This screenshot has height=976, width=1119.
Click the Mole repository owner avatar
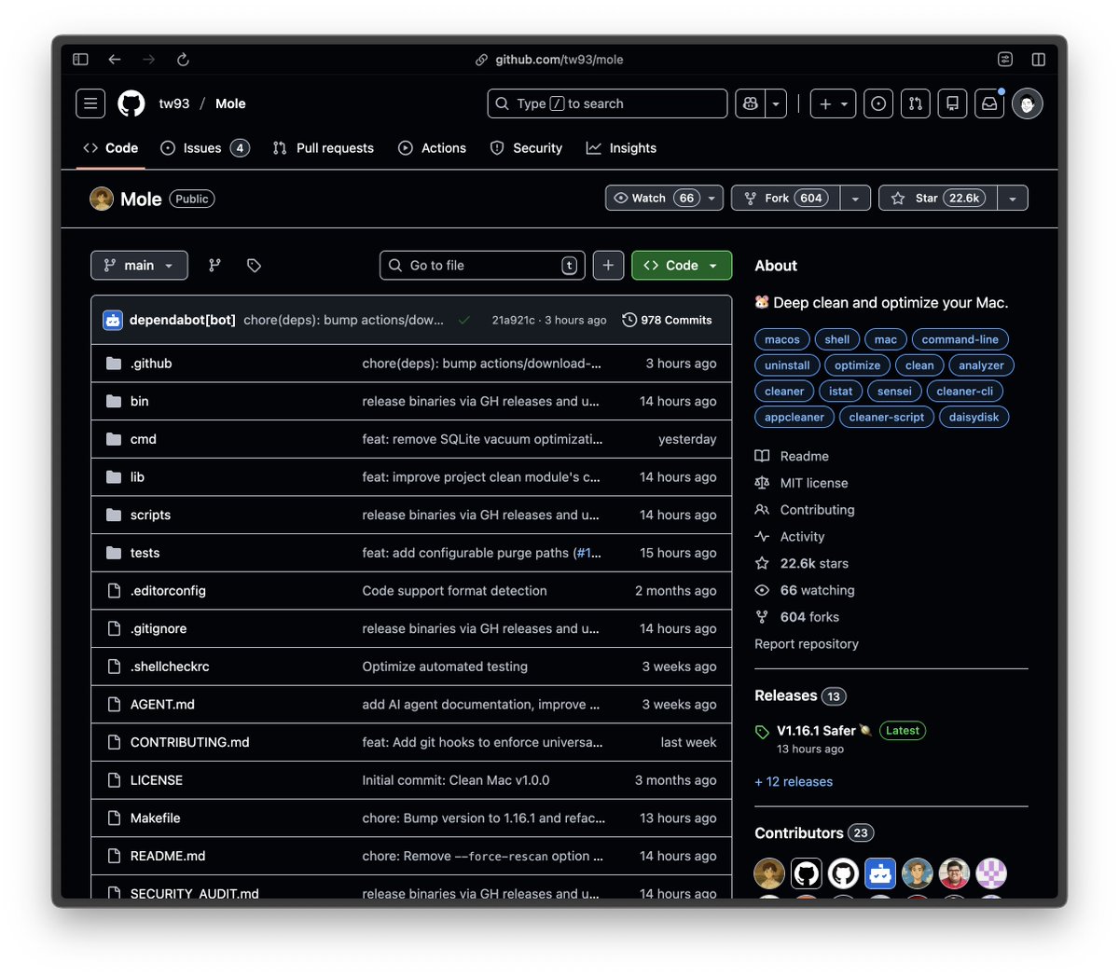102,199
